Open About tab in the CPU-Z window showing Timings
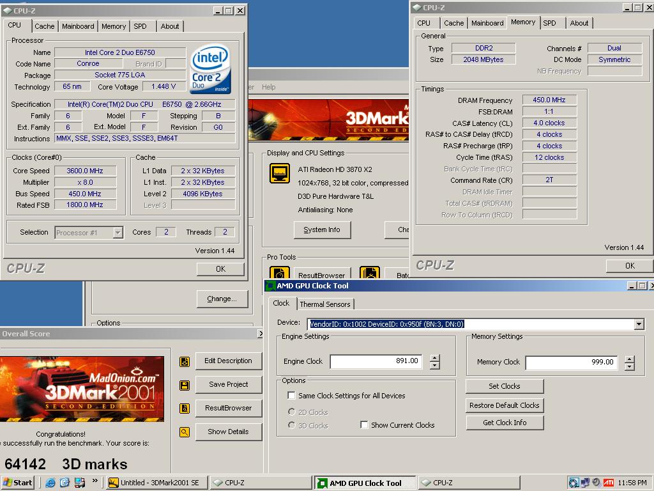 [x=579, y=24]
